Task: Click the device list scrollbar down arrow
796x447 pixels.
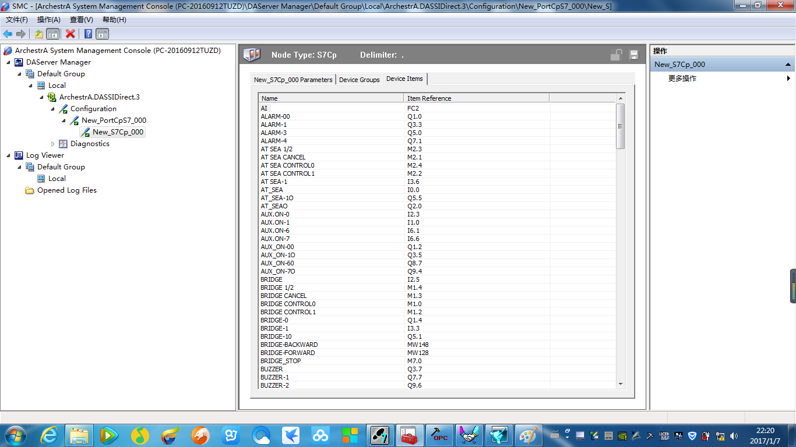Action: (x=621, y=384)
